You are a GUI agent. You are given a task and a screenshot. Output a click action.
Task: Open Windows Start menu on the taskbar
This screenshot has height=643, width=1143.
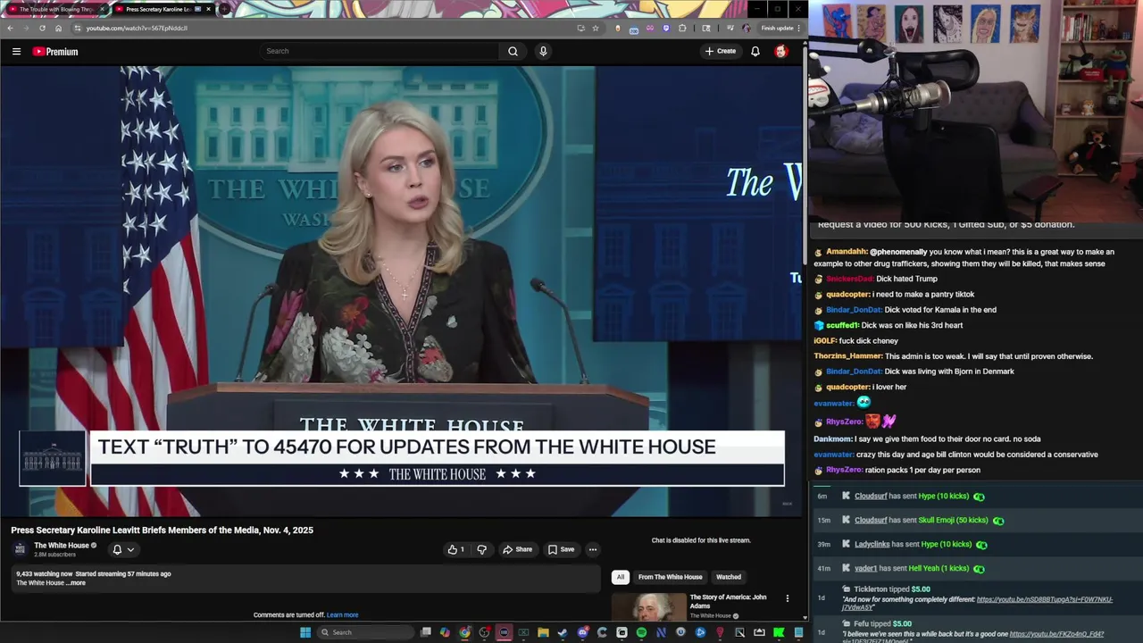click(305, 632)
